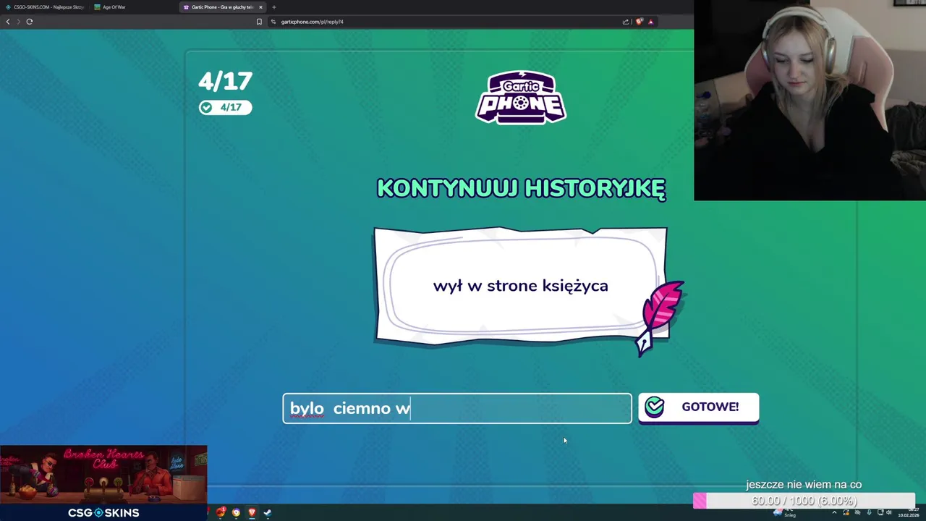Click the share icon in address bar
The image size is (926, 521).
click(x=626, y=22)
